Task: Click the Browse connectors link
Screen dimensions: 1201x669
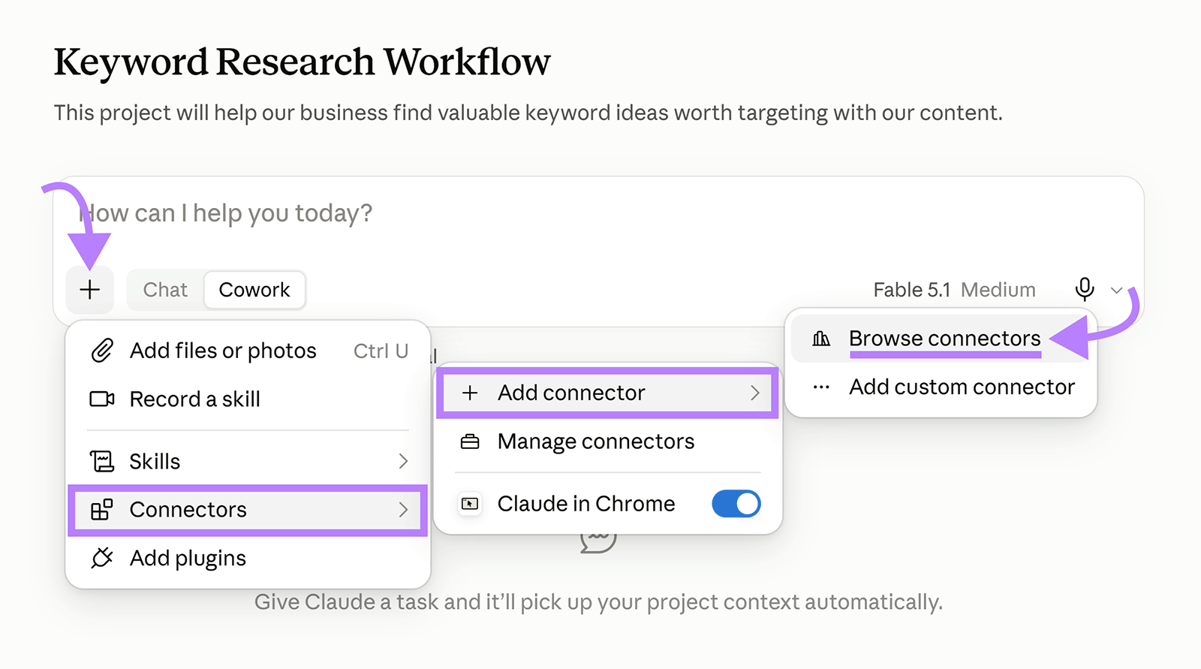Action: 944,339
